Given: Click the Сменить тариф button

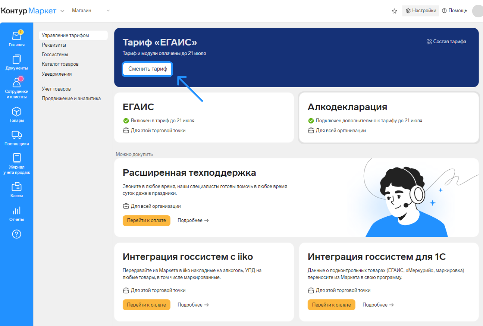Looking at the screenshot, I should 147,69.
